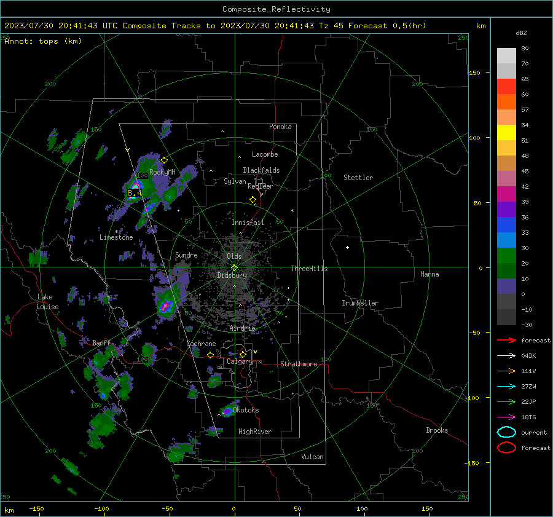Click the yellow diamond marker near RockyMH

(x=164, y=160)
